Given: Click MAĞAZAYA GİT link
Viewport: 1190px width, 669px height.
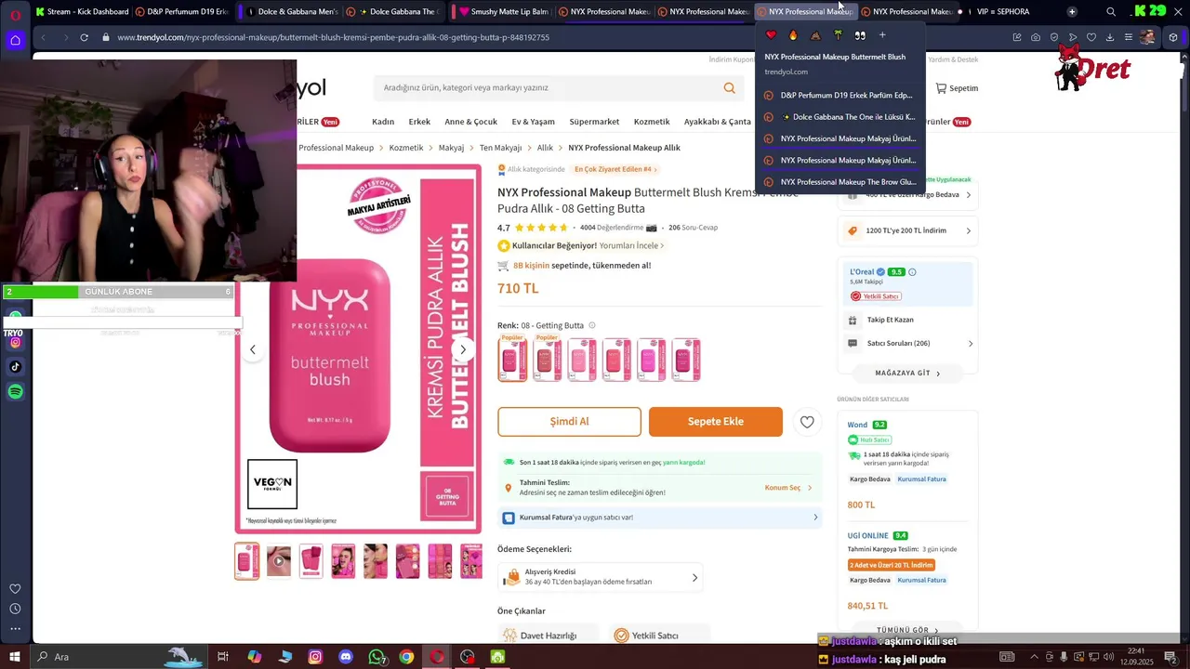Looking at the screenshot, I should coord(907,374).
